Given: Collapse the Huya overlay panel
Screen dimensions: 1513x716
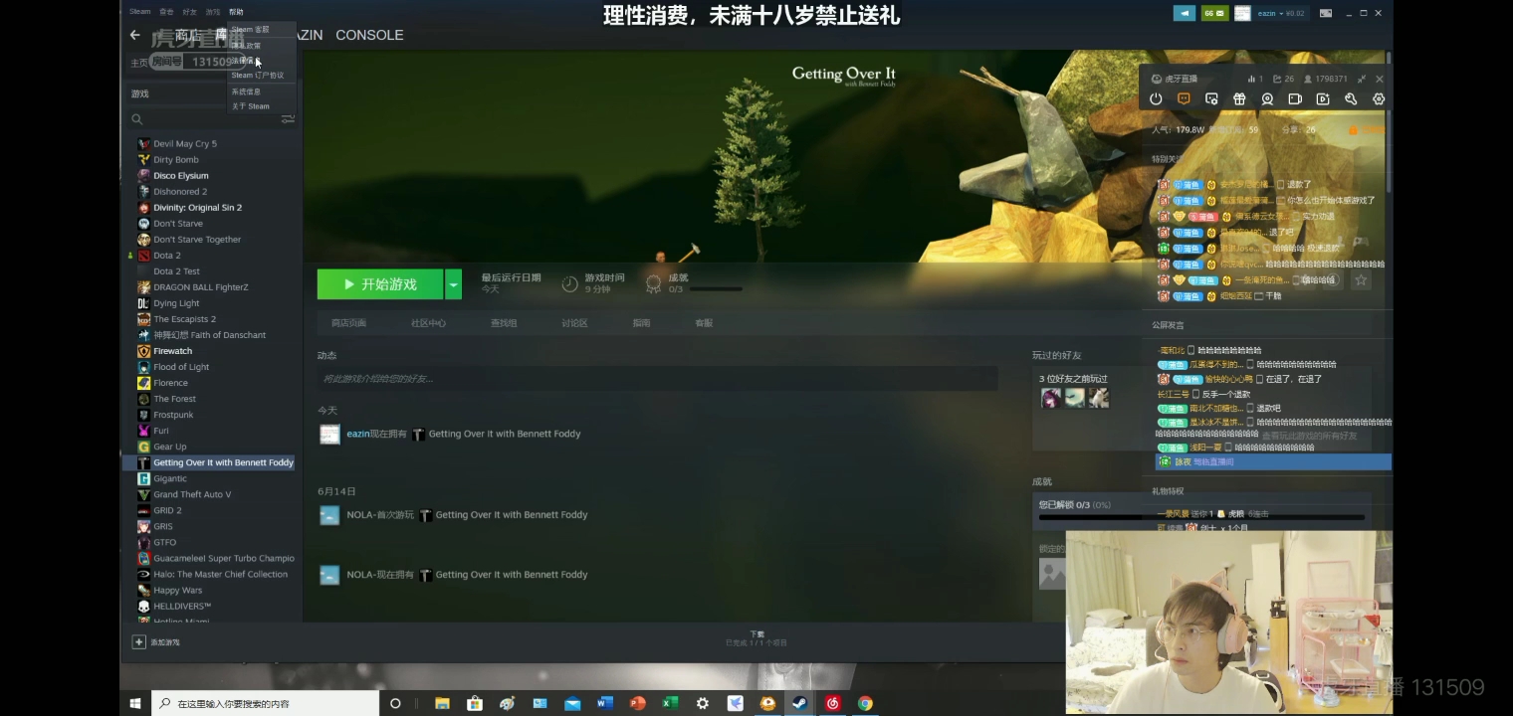Looking at the screenshot, I should click(x=1361, y=79).
